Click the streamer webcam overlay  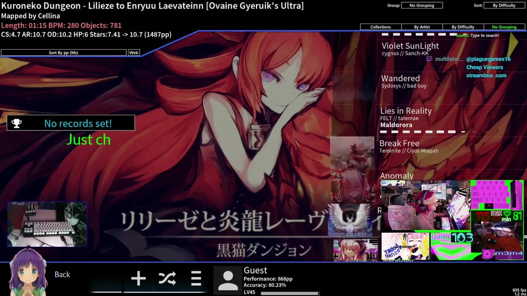pos(425,205)
